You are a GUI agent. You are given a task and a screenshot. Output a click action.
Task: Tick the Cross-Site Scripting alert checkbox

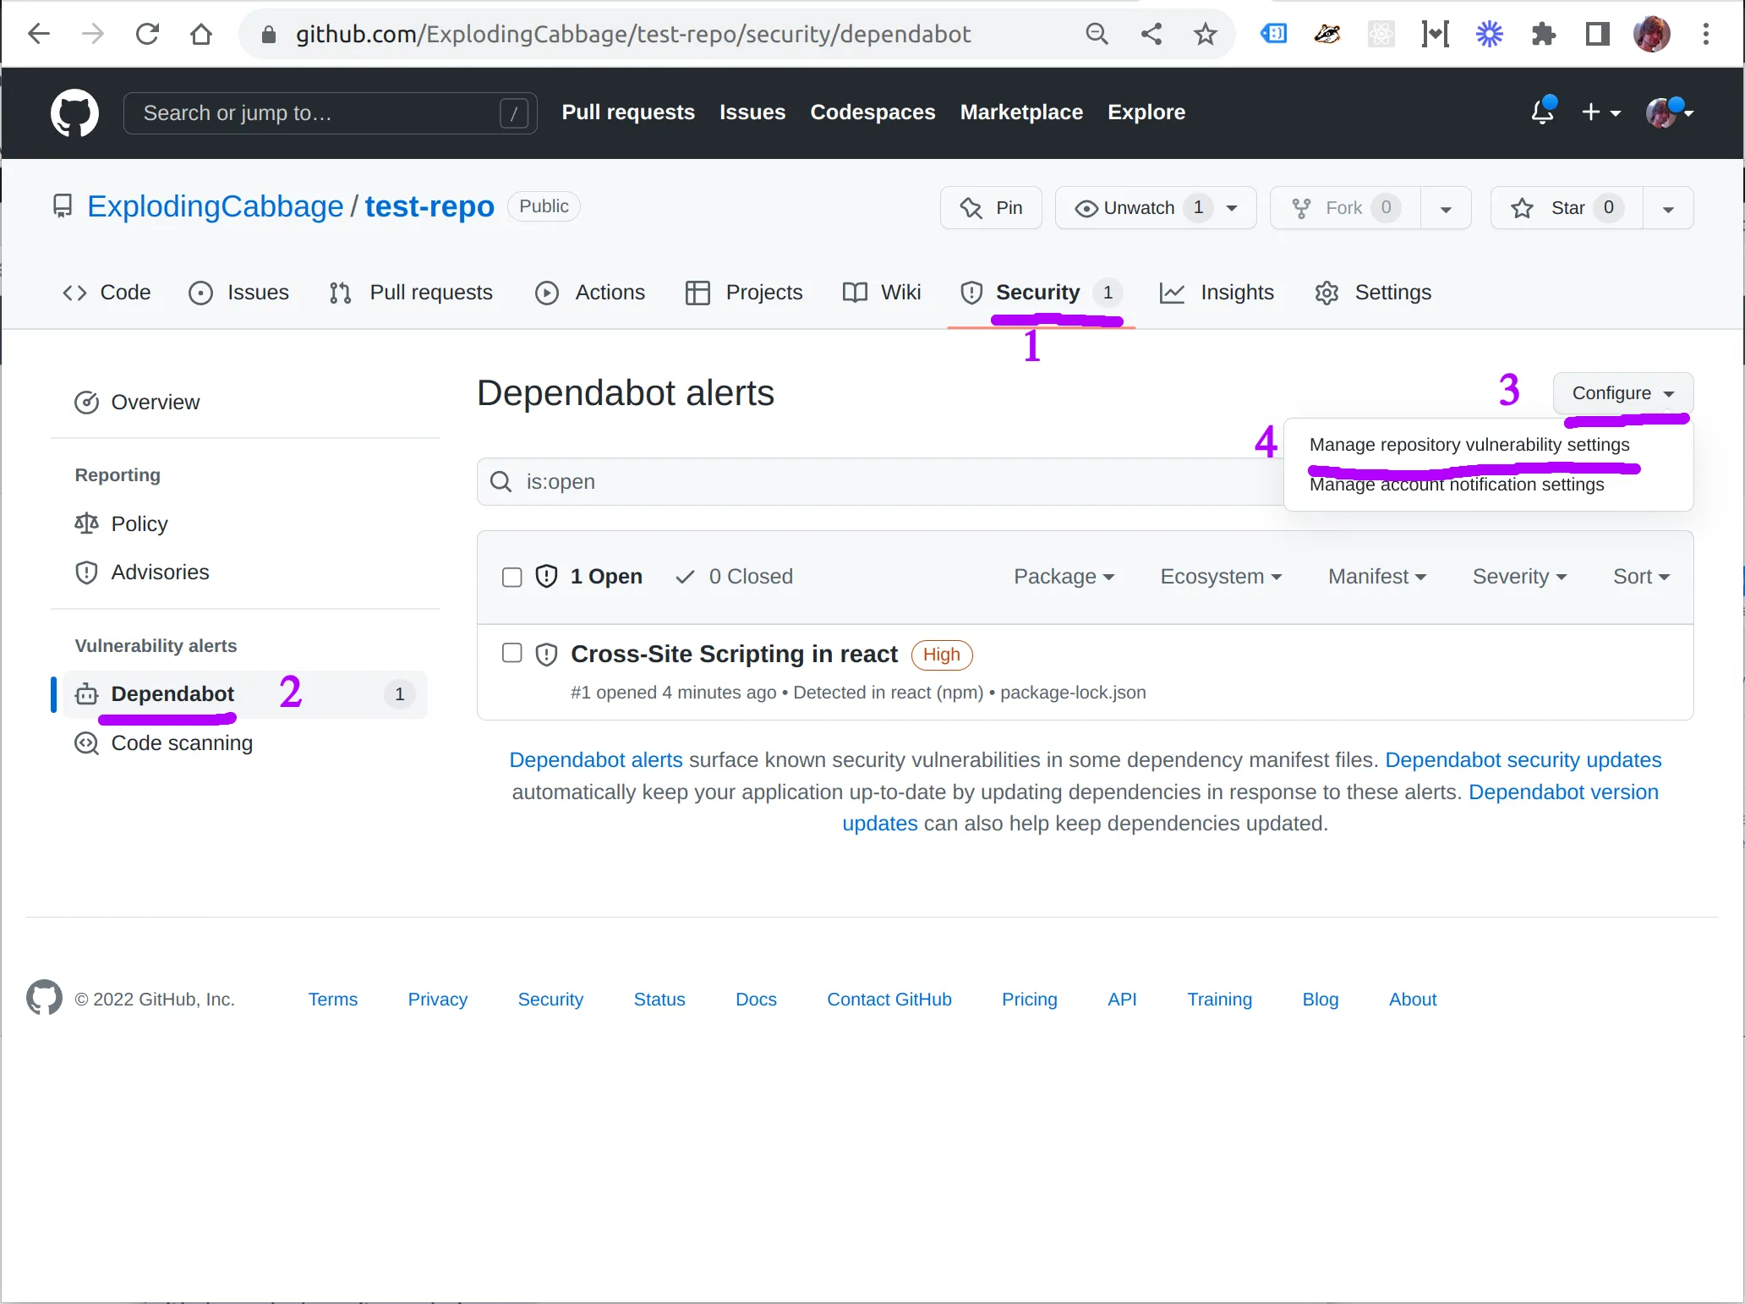tap(511, 653)
